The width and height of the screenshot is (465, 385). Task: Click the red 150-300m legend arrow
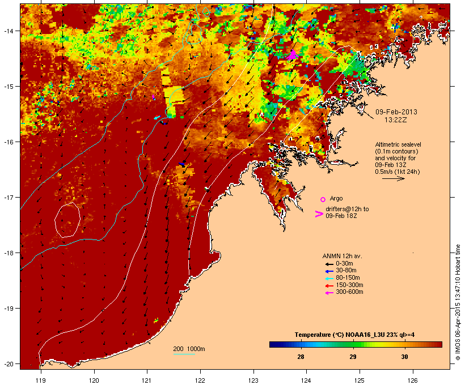tap(329, 286)
